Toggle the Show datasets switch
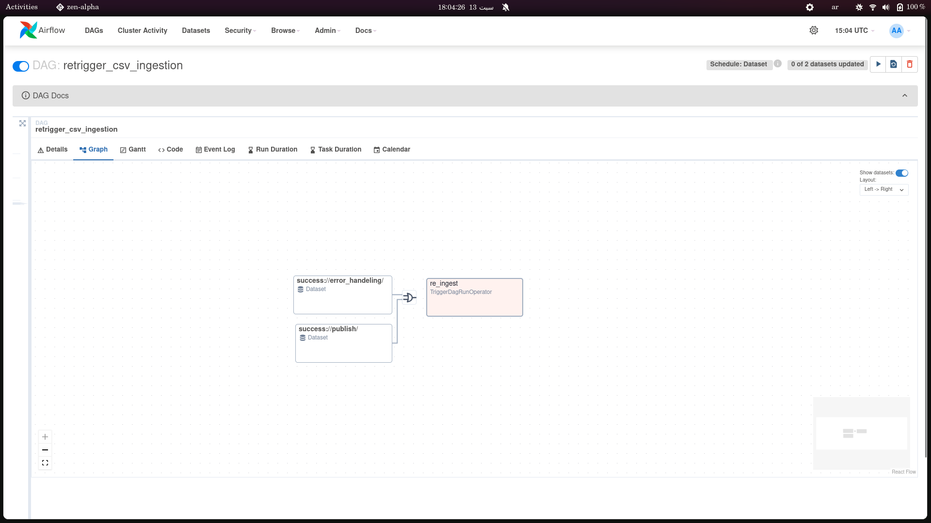931x523 pixels. coord(902,172)
